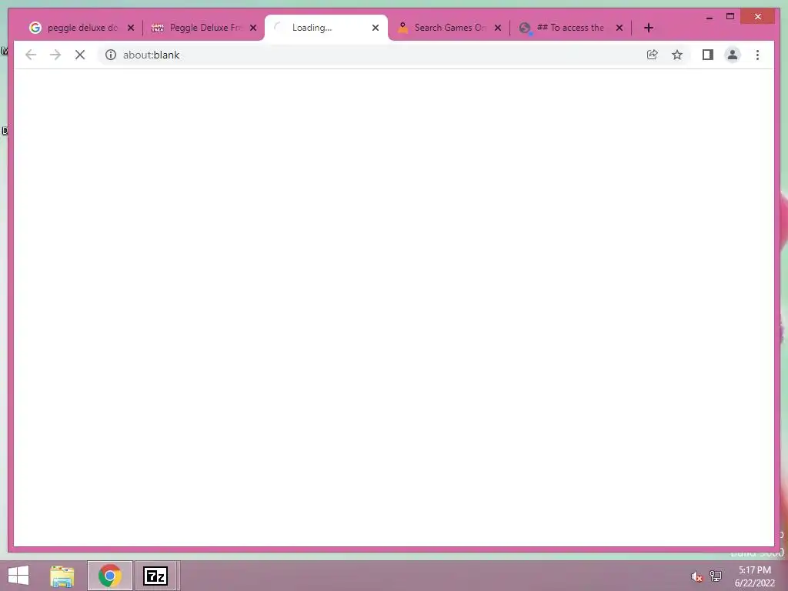Close the Peggle Deluxe Free tab
Image resolution: width=788 pixels, height=591 pixels.
pos(253,28)
